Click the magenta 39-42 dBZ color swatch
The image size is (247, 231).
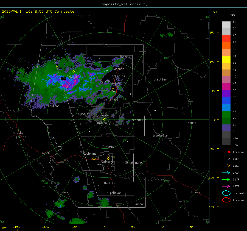click(x=226, y=87)
